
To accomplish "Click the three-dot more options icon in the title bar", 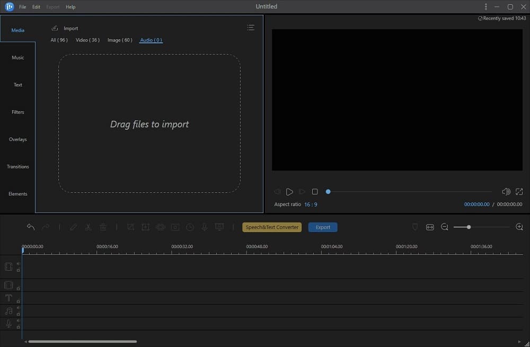I will tap(486, 7).
